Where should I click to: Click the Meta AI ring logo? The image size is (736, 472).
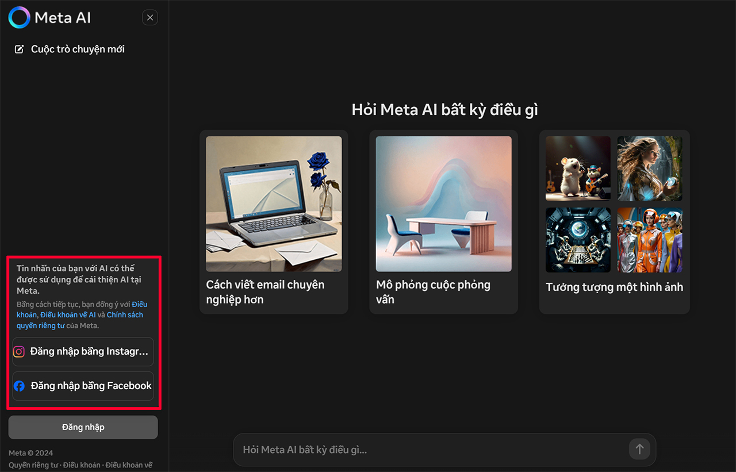click(19, 17)
